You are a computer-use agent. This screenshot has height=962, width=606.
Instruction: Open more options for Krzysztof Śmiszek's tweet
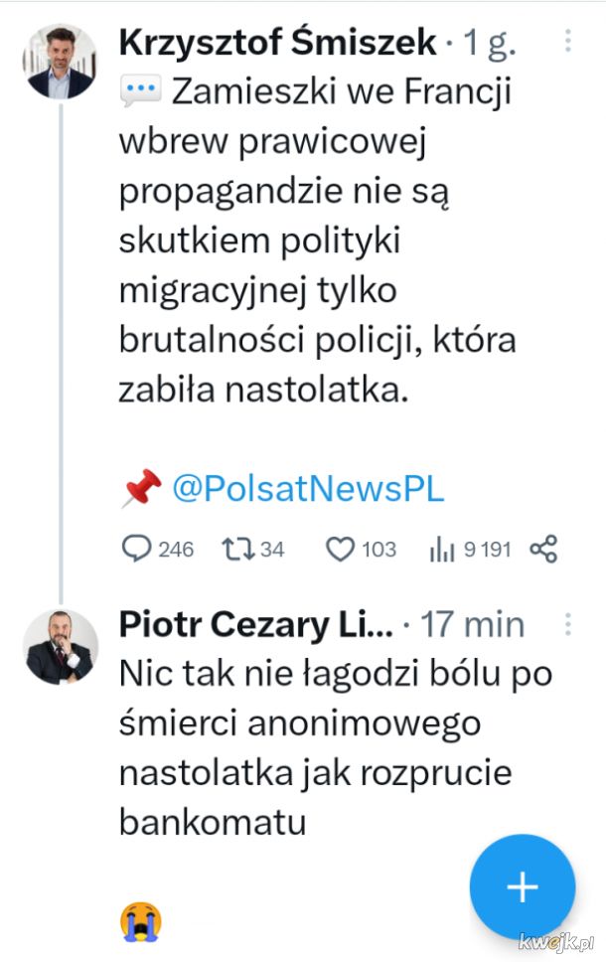(567, 41)
